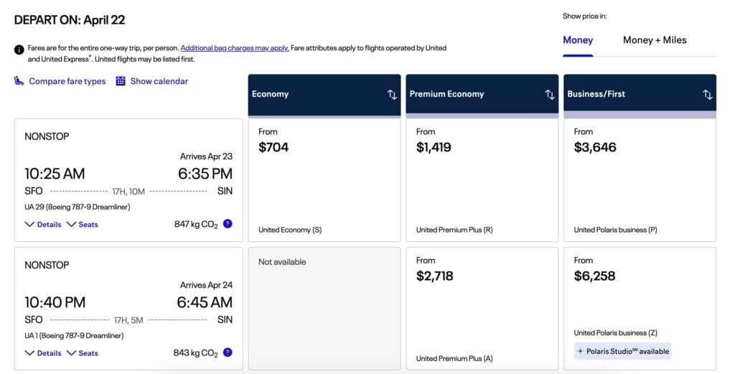The image size is (735, 374).
Task: Choose the $1,419 Premium Plus fare
Action: pos(482,179)
